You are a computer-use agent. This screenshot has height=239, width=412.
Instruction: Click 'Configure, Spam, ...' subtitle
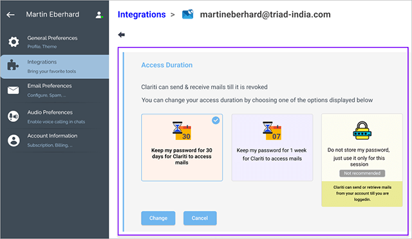(46, 95)
